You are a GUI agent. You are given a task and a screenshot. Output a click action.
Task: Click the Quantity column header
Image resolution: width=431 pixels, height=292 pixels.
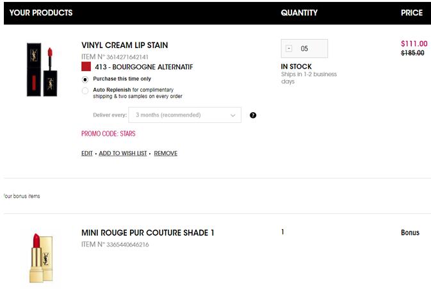click(x=299, y=13)
